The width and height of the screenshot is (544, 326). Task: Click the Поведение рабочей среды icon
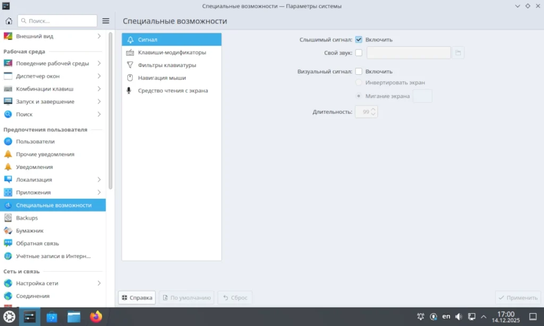point(8,63)
